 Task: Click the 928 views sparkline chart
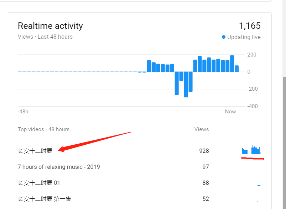tap(238, 150)
